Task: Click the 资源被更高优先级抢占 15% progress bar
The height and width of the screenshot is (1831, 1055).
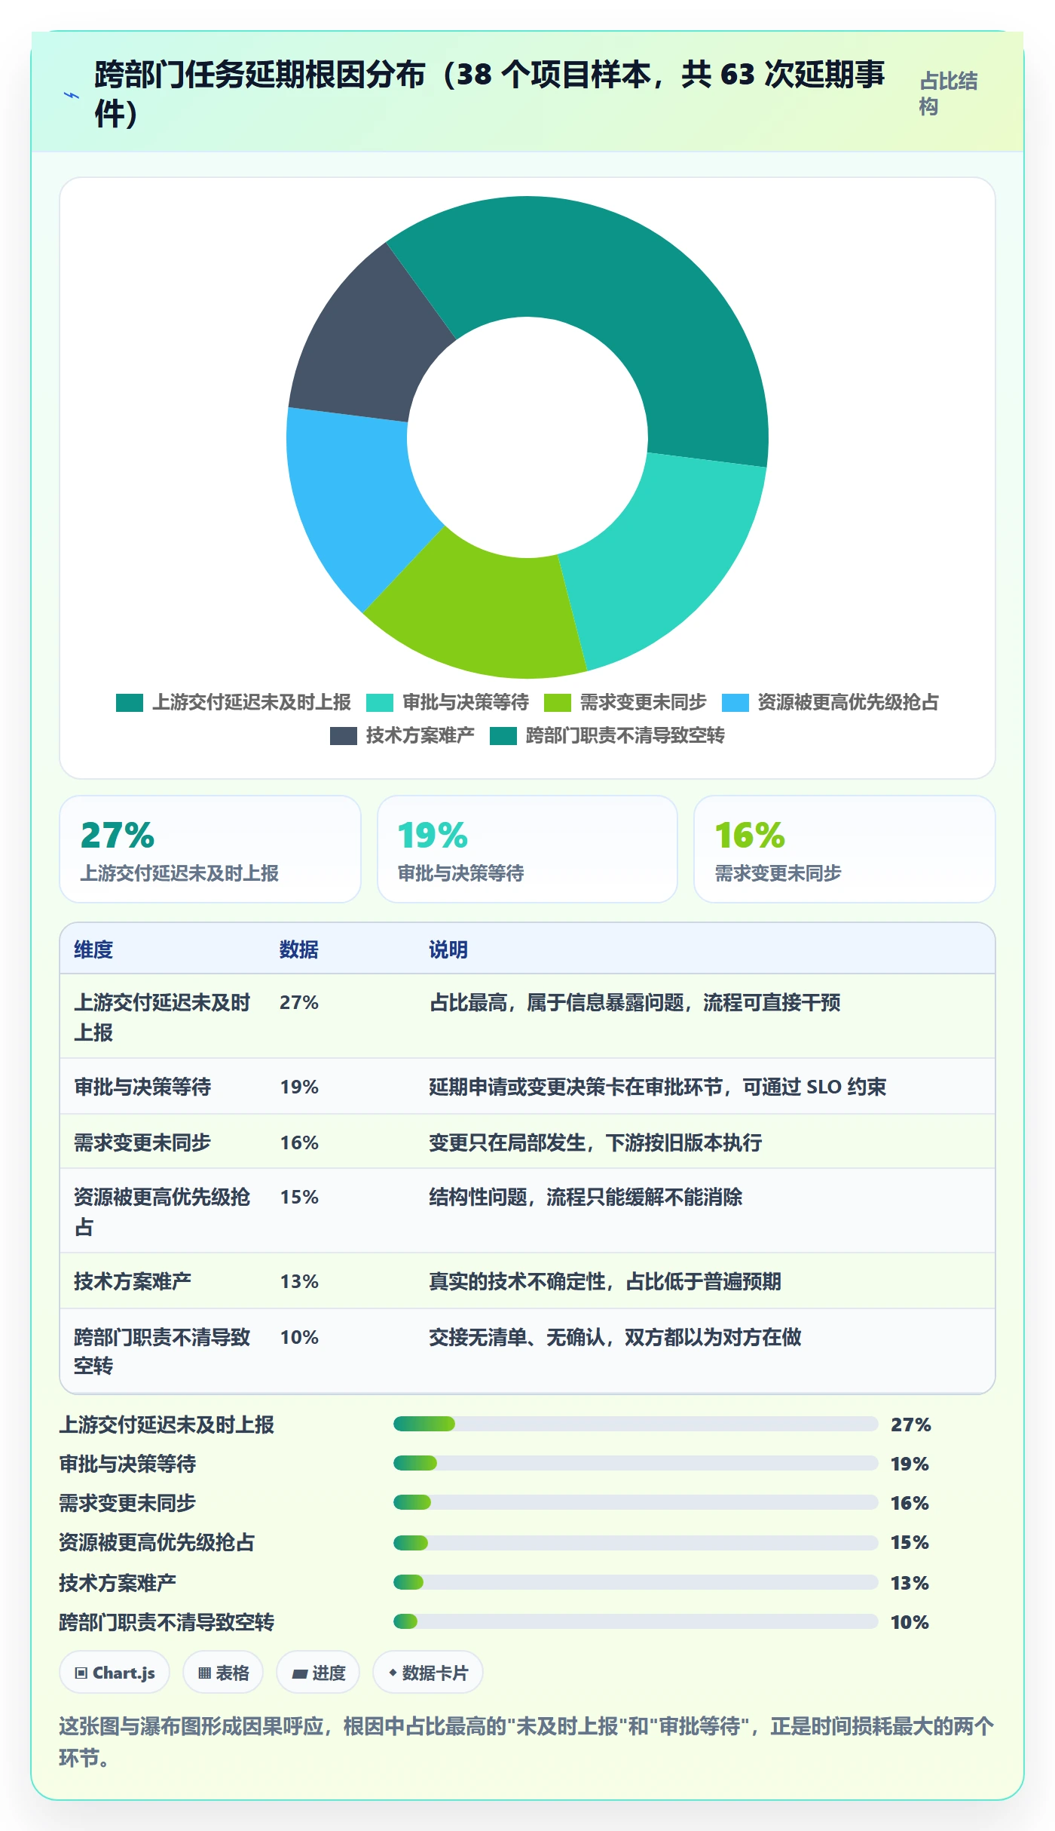Action: (x=635, y=1542)
